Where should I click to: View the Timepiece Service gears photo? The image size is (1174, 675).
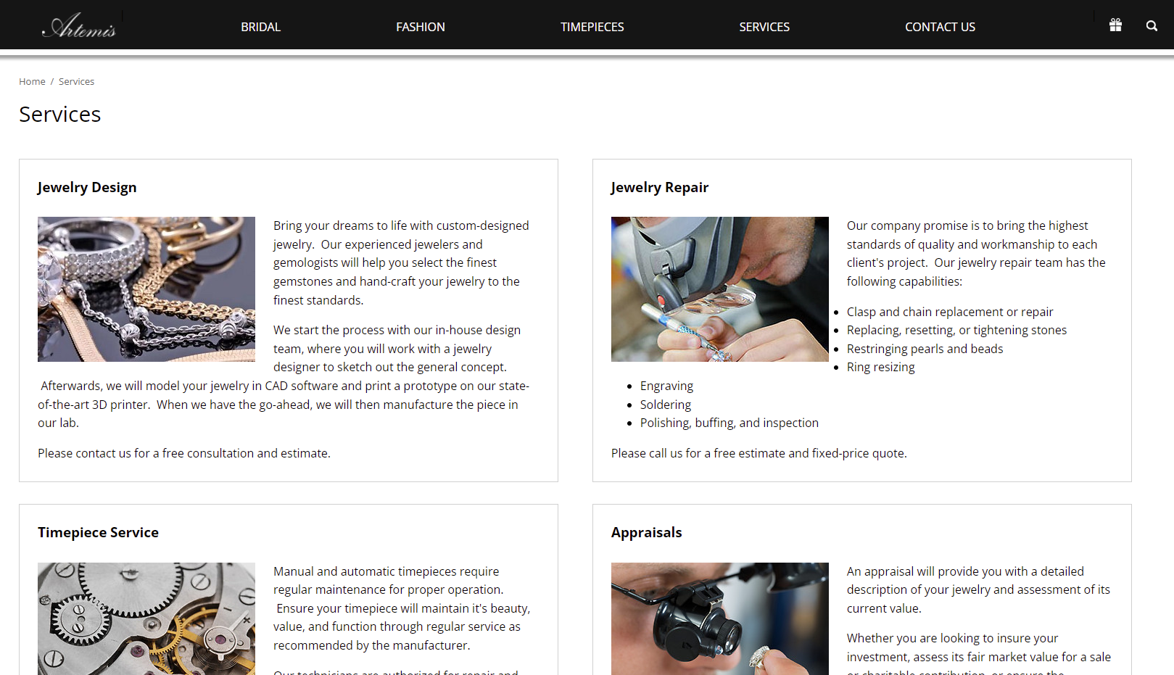[x=146, y=618]
